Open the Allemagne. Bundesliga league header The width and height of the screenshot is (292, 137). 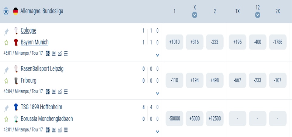tap(42, 12)
